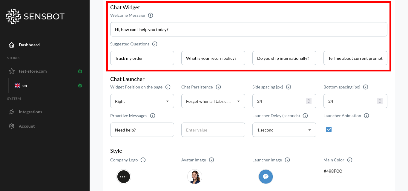The image size is (408, 191).
Task: Click the Suggested Questions info icon
Action: tap(155, 44)
